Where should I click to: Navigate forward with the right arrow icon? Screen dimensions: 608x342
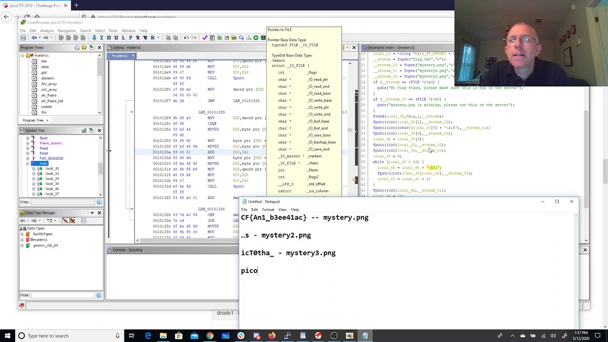(x=45, y=38)
